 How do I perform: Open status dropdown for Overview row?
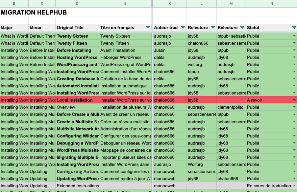(x=294, y=107)
